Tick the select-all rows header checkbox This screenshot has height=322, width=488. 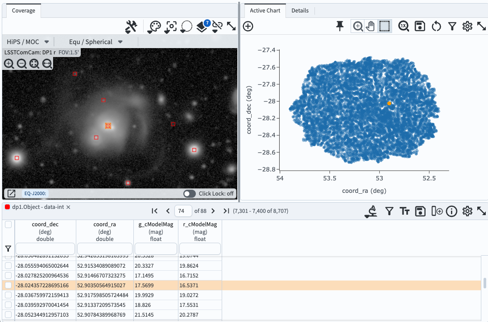coord(8,225)
